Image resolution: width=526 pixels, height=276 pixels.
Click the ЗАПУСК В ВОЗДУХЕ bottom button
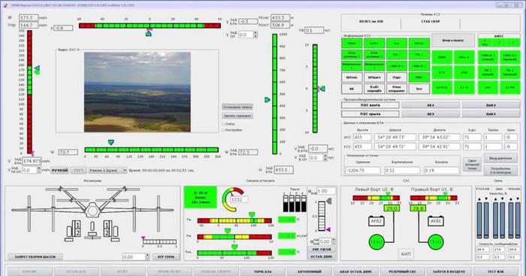click(449, 271)
